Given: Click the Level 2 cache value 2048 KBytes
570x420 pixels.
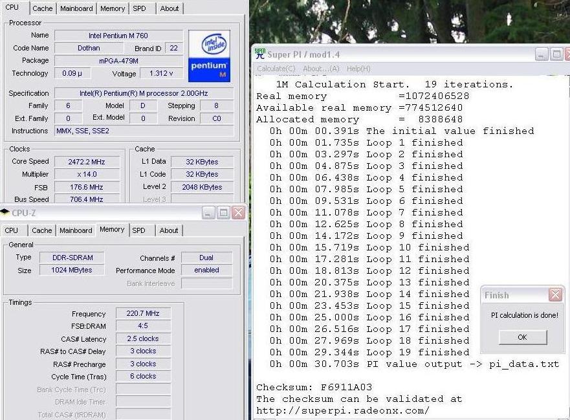Looking at the screenshot, I should [x=202, y=187].
